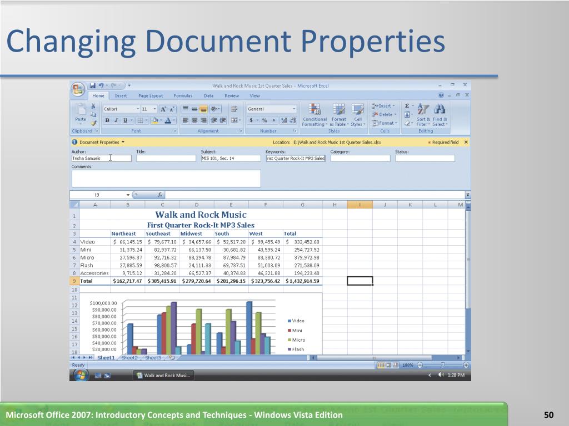The height and width of the screenshot is (426, 569).
Task: Click the Insert function fx icon
Action: (x=160, y=195)
